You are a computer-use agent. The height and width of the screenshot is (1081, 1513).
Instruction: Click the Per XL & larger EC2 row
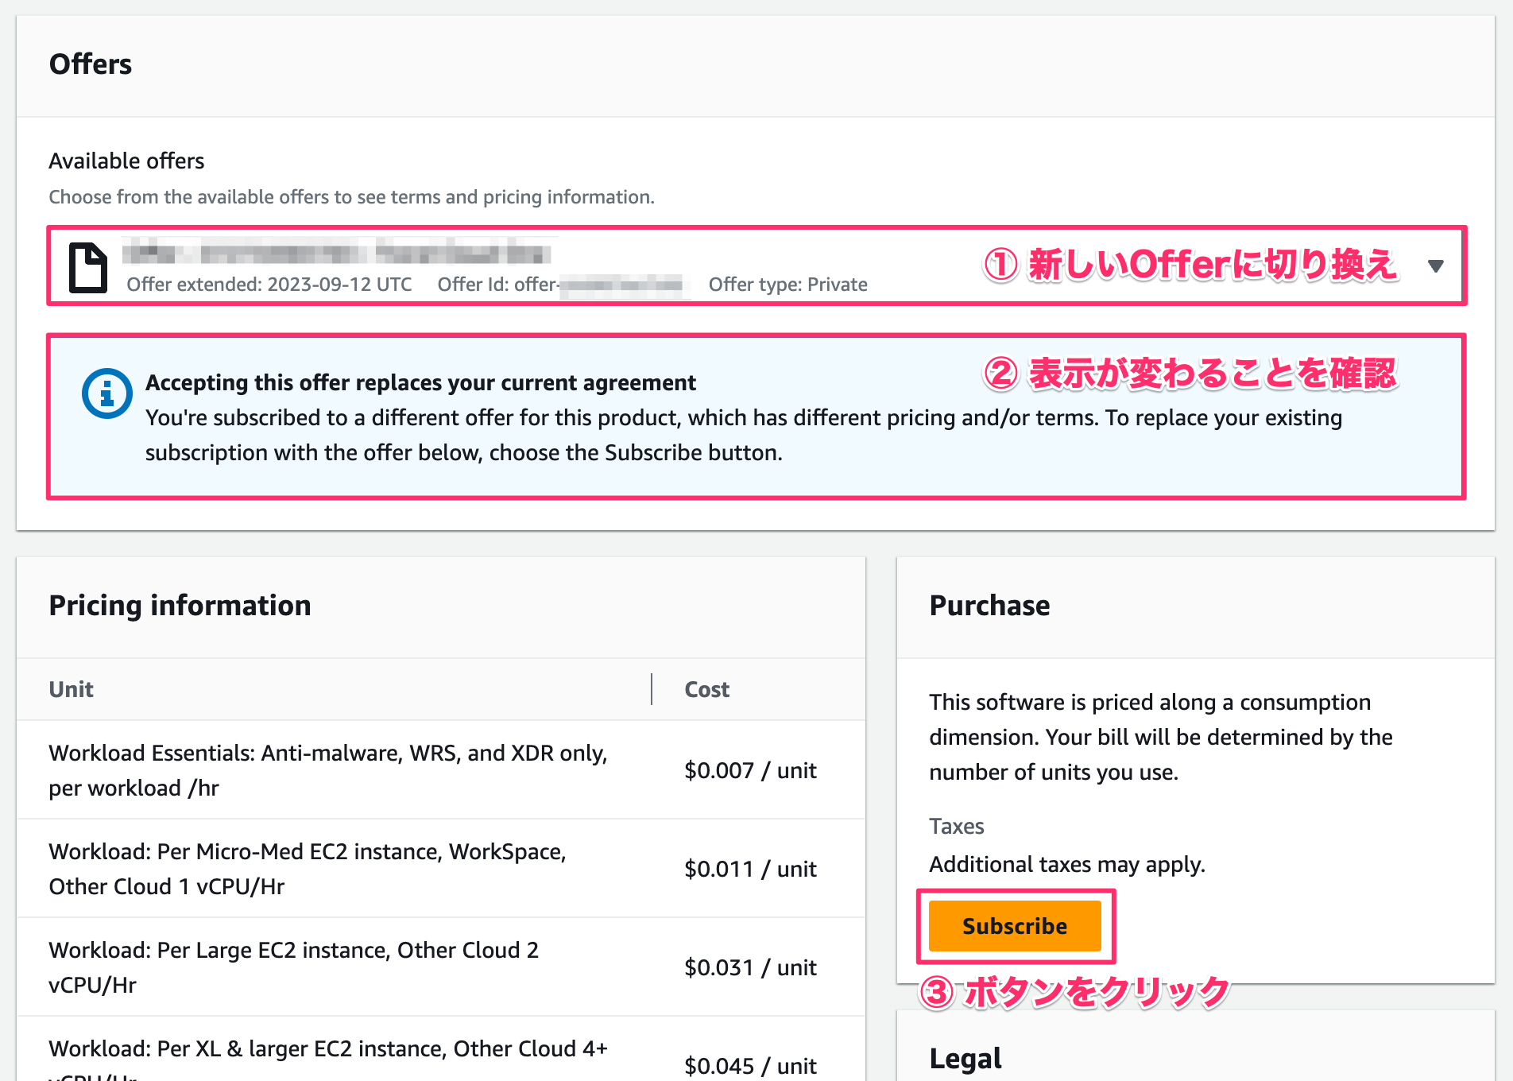tap(328, 1048)
